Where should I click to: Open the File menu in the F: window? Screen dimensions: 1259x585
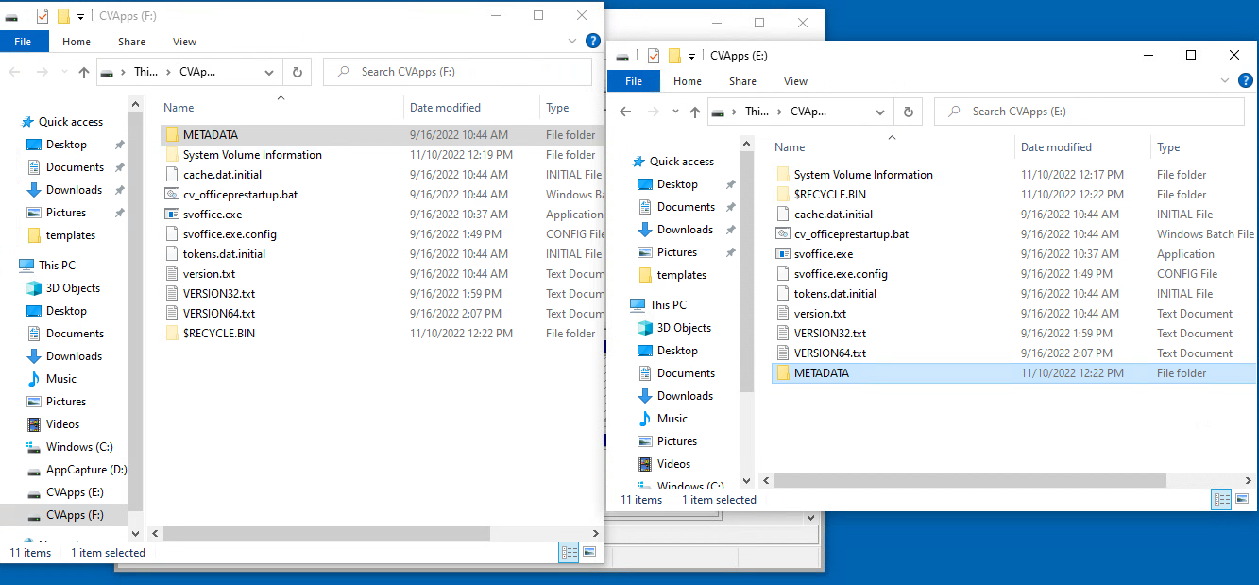tap(25, 41)
